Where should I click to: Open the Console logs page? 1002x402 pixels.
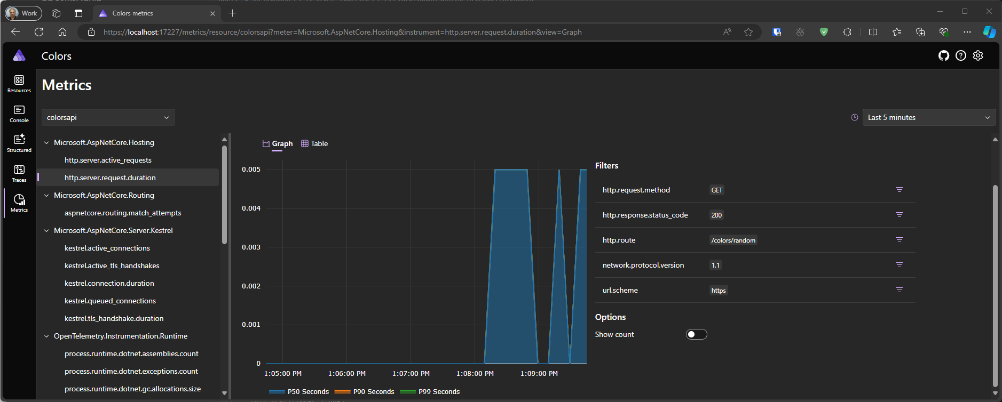[19, 114]
